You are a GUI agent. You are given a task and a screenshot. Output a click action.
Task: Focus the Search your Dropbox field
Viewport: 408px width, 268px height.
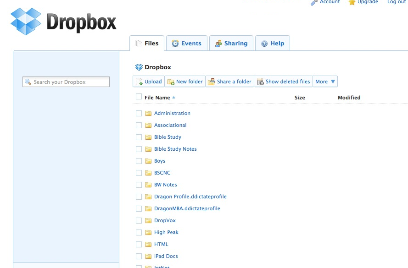tap(66, 82)
